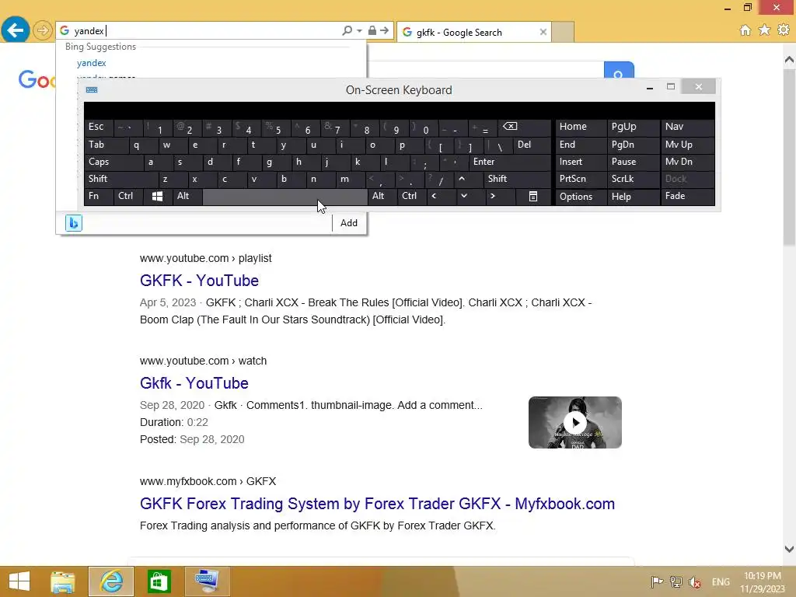Click the page scrollbar up arrow
This screenshot has height=597, width=796.
789,60
